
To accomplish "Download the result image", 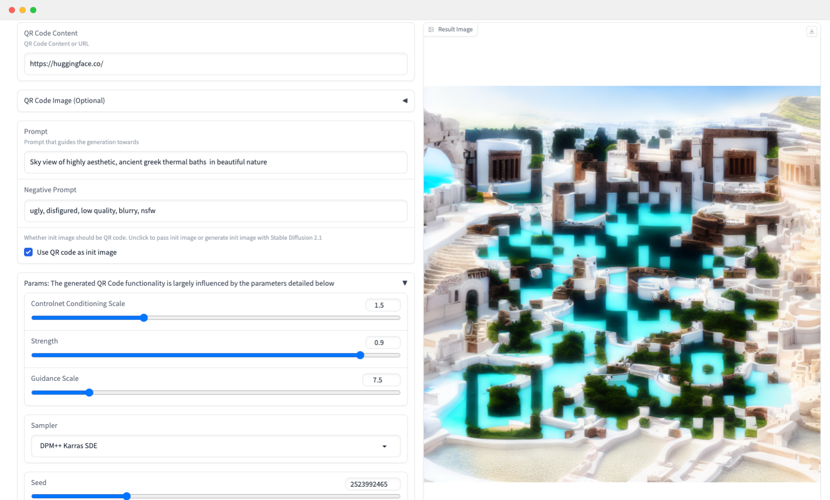I will [811, 32].
